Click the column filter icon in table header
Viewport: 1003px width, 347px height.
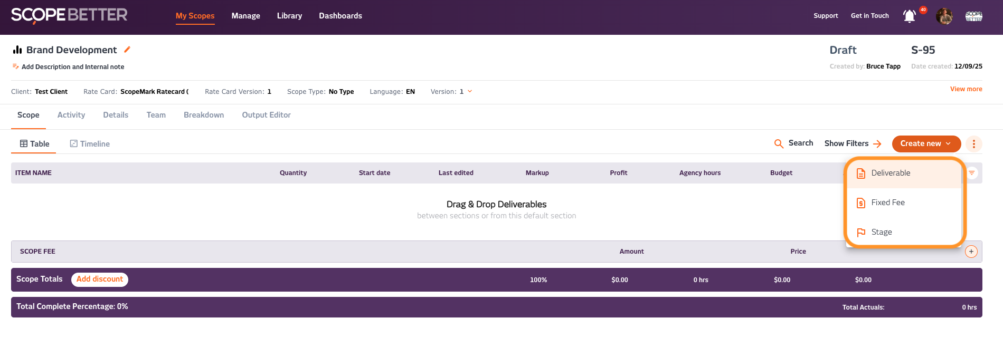coord(971,173)
